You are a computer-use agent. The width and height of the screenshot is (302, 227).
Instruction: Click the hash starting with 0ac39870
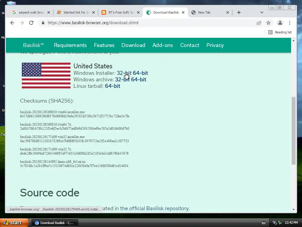click(x=74, y=141)
